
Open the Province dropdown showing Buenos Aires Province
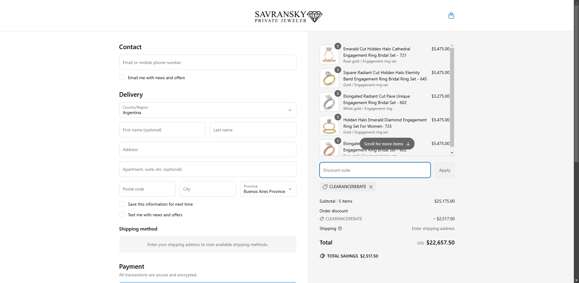(x=268, y=189)
